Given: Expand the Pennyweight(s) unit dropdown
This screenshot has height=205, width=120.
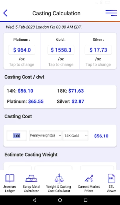Looking at the screenshot, I should 46,136.
